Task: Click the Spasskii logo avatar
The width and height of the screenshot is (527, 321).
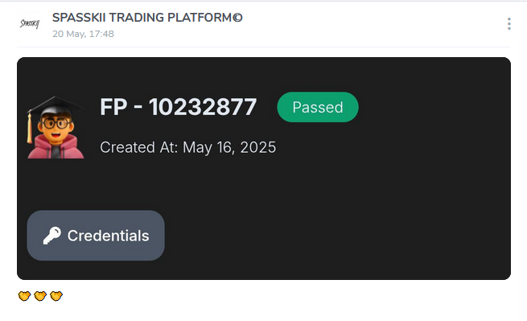Action: click(x=30, y=23)
